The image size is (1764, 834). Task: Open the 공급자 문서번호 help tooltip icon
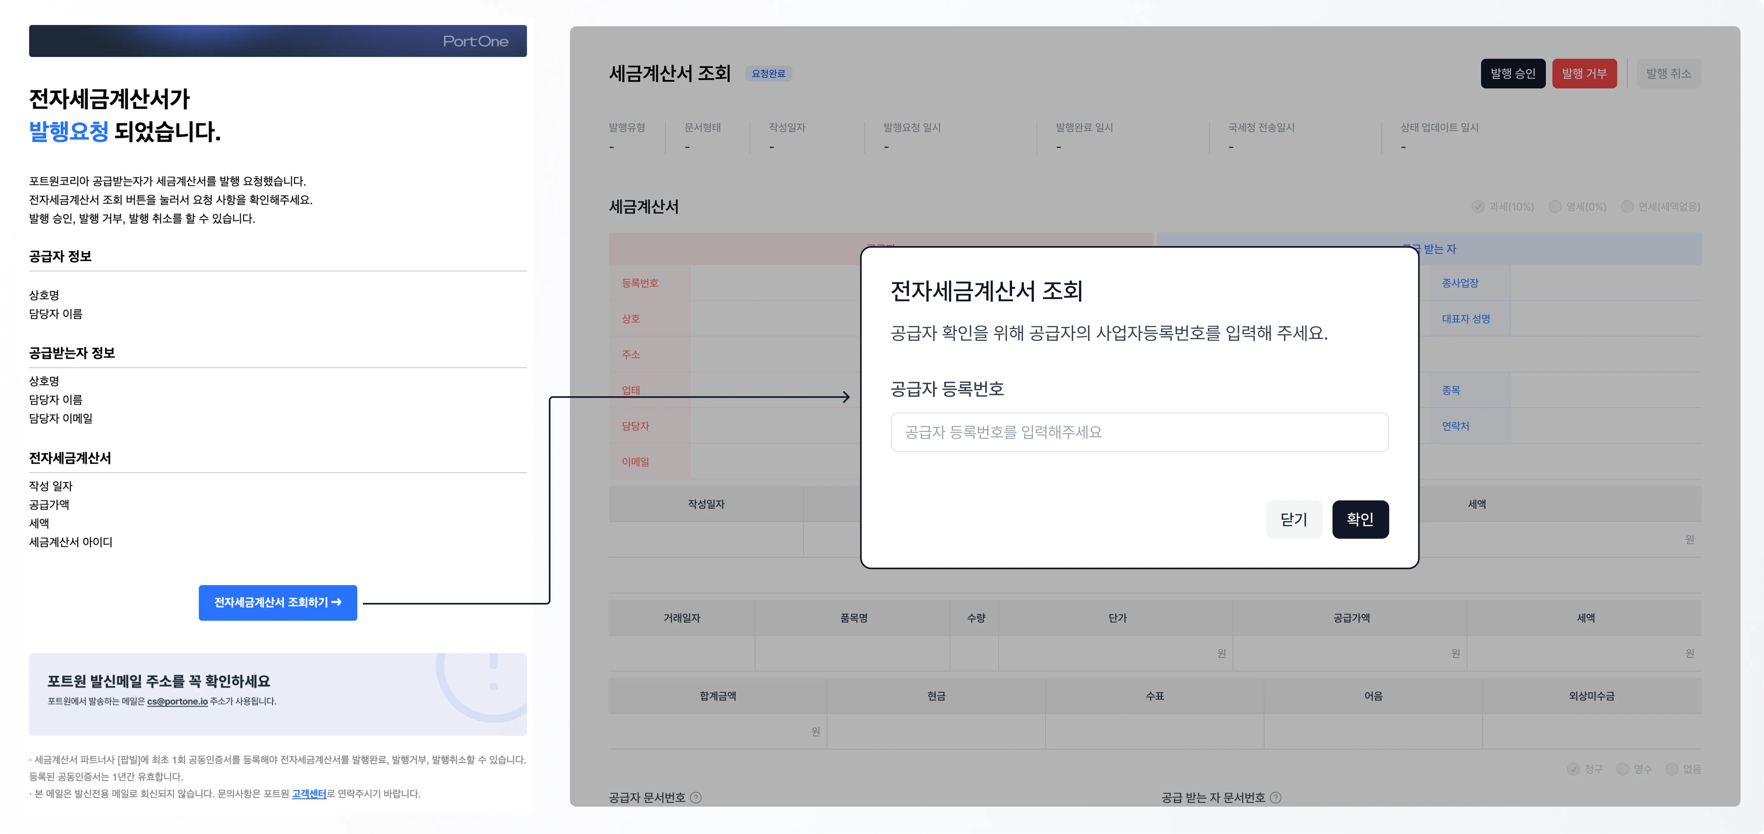click(696, 798)
